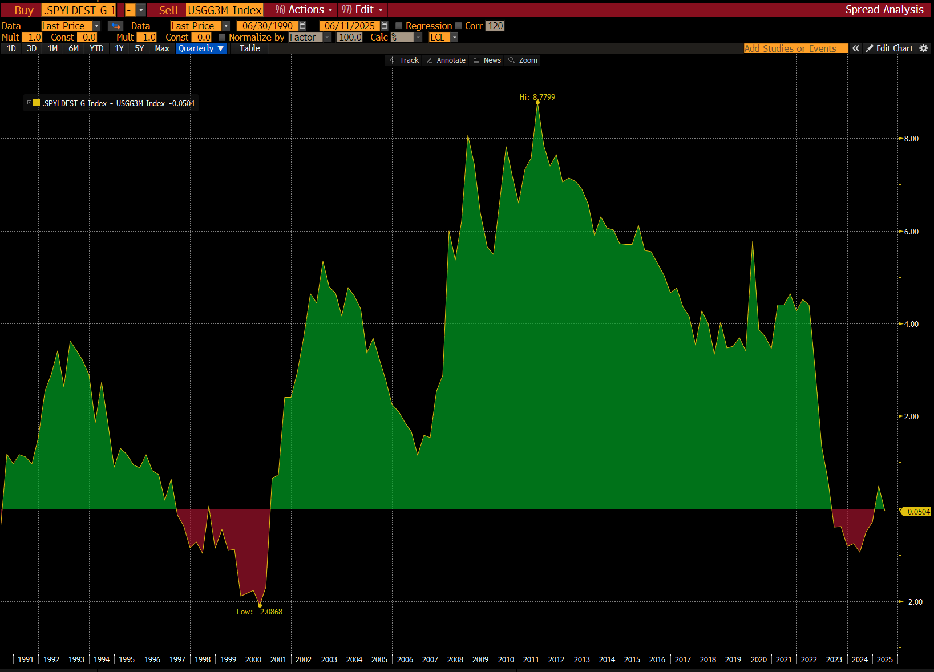Open the Actions menu
Viewport: 934px width, 672px height.
click(x=304, y=10)
